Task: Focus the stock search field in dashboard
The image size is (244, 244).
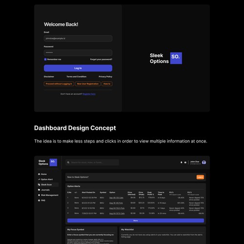Action: 92,163
